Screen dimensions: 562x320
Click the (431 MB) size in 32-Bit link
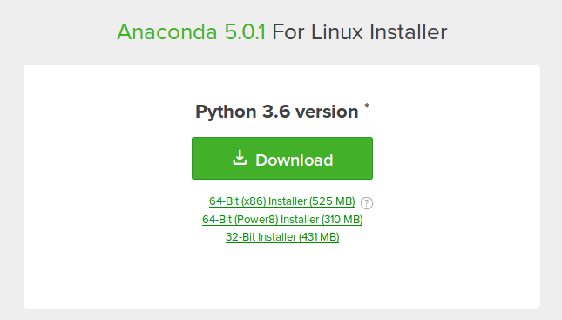(319, 237)
